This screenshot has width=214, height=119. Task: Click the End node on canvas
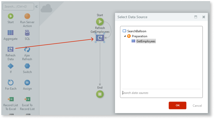[x=100, y=94]
